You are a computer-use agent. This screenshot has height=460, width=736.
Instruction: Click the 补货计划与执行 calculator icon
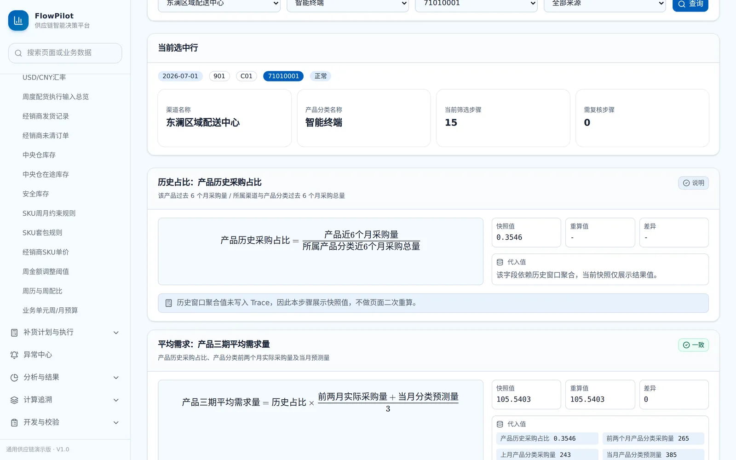coord(14,333)
